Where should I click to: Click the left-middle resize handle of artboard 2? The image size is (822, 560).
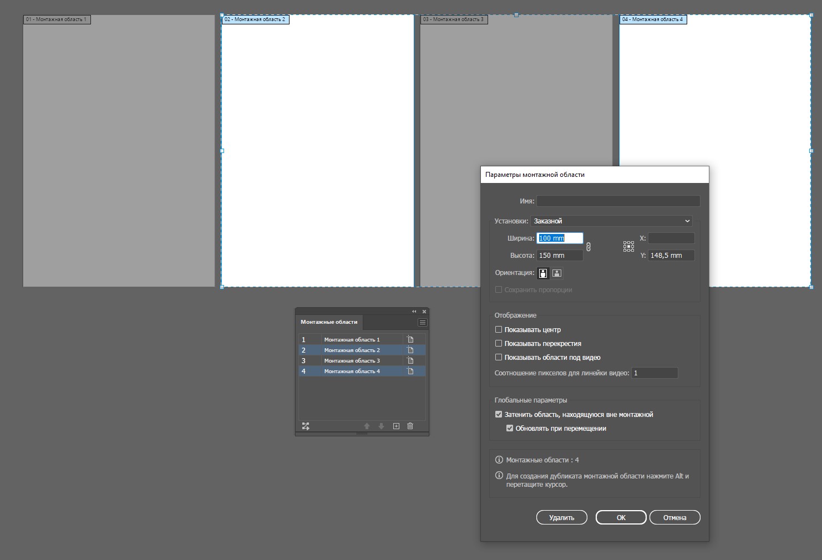click(x=222, y=150)
